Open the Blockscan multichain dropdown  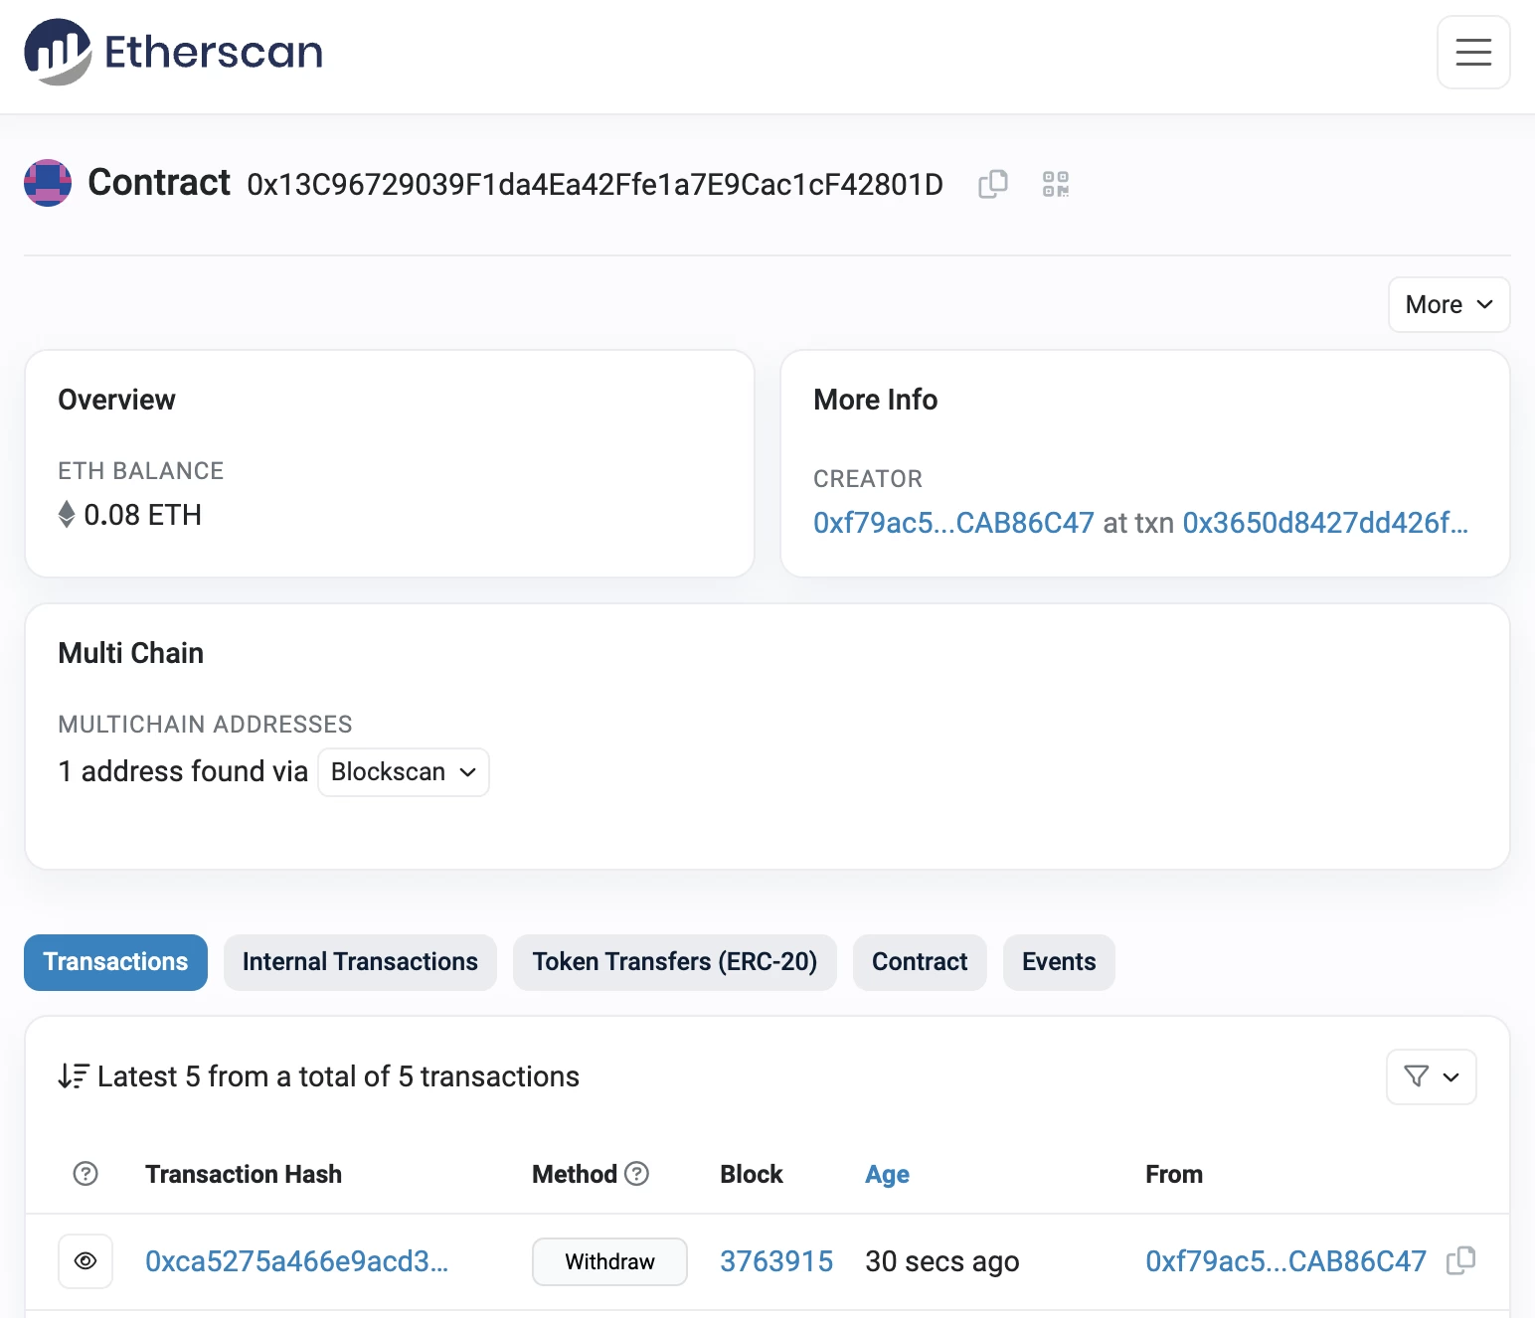coord(404,772)
